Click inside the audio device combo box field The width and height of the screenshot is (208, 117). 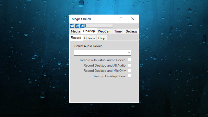(102, 53)
